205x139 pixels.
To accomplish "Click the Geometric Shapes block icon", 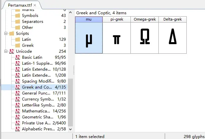I will [x=17, y=117].
